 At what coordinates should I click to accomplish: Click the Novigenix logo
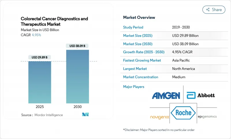click(x=160, y=117)
